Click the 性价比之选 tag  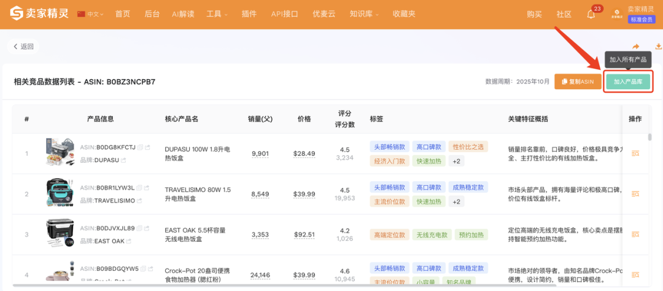pos(468,147)
